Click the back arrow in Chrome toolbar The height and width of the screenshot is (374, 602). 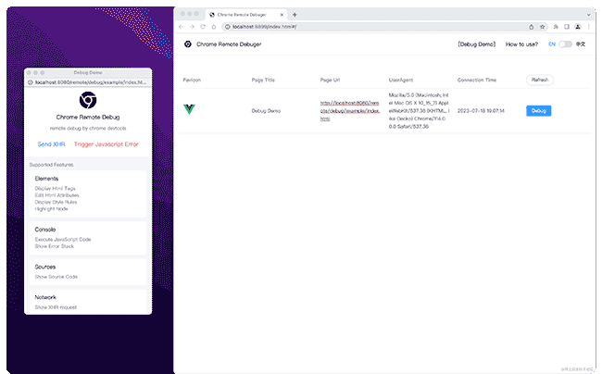tap(182, 27)
